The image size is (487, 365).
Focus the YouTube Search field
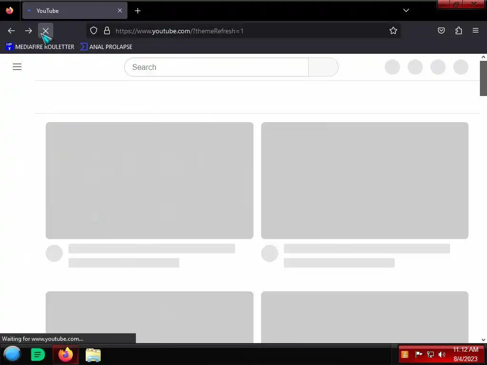coord(216,67)
